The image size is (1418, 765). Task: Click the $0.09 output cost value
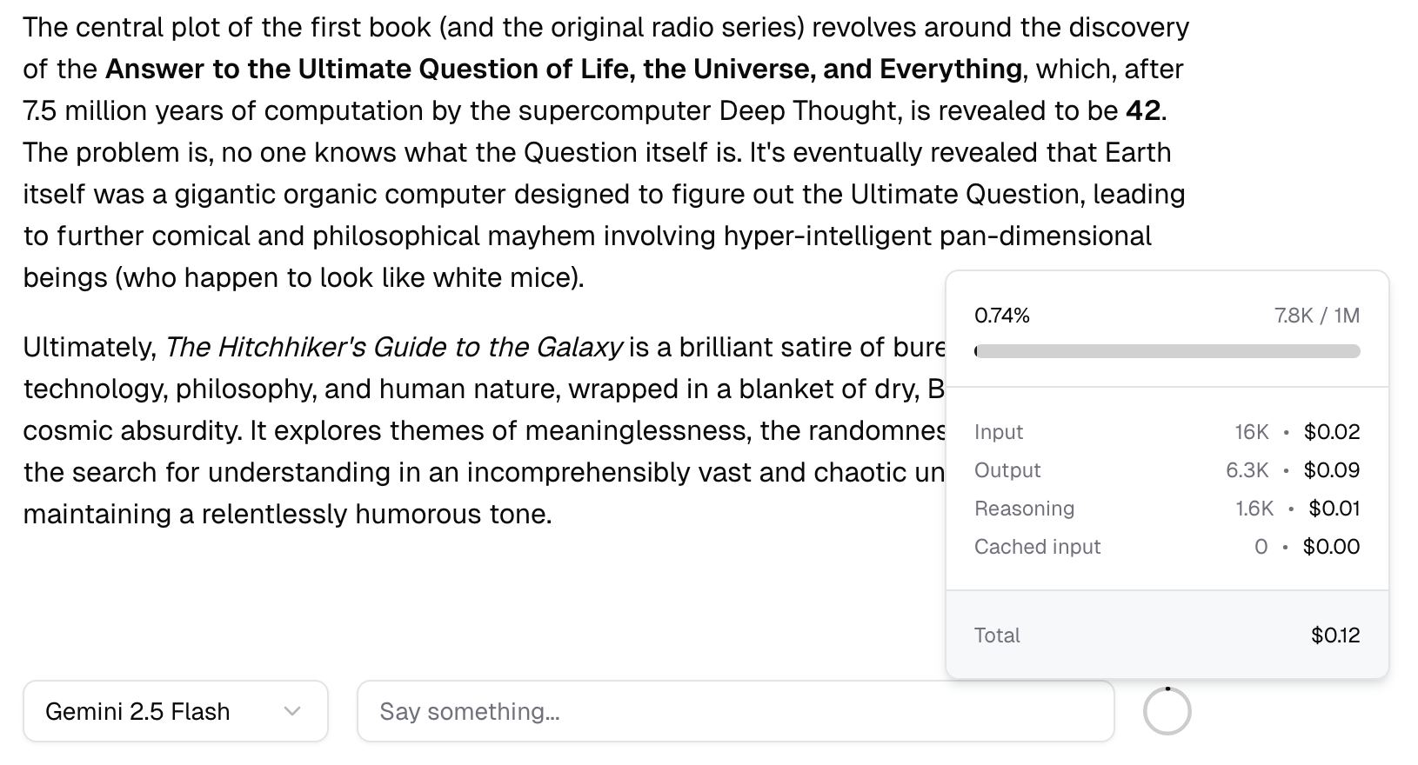click(x=1331, y=470)
